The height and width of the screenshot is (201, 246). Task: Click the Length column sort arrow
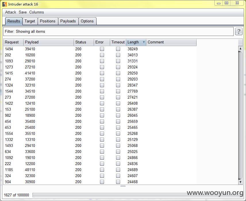click(144, 42)
